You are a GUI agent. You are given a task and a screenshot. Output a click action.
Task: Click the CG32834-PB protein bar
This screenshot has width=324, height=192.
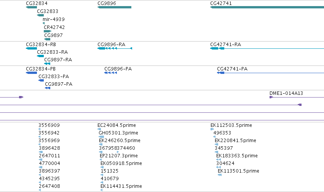pyautogui.click(x=31, y=73)
